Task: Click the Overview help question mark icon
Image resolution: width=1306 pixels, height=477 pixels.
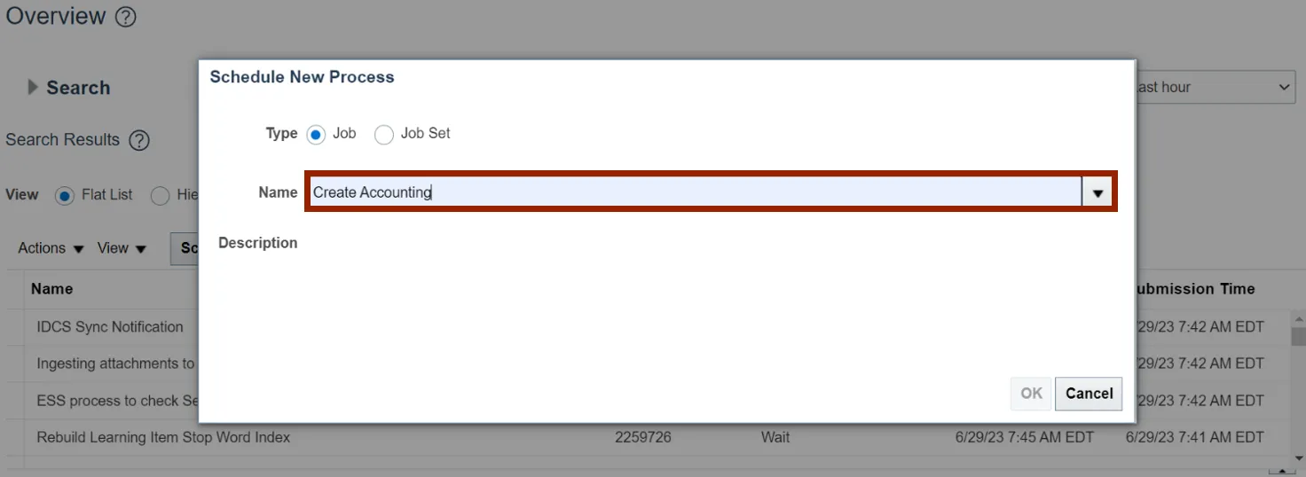Action: coord(126,17)
